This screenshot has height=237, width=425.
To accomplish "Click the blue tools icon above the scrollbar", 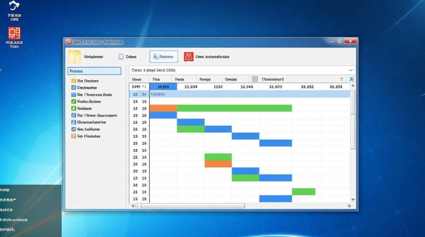I will tap(351, 79).
